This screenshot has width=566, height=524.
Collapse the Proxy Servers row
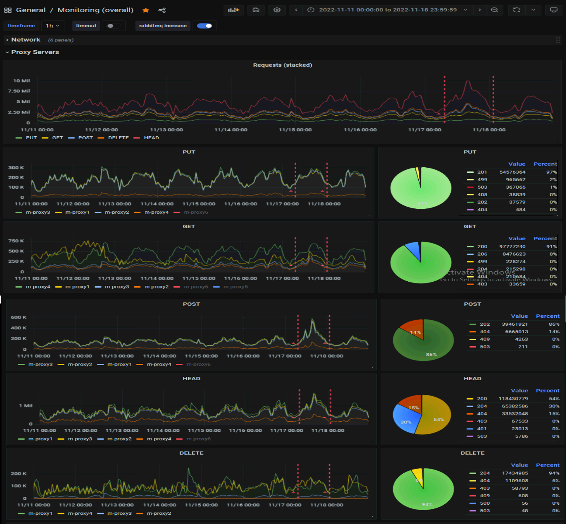35,52
